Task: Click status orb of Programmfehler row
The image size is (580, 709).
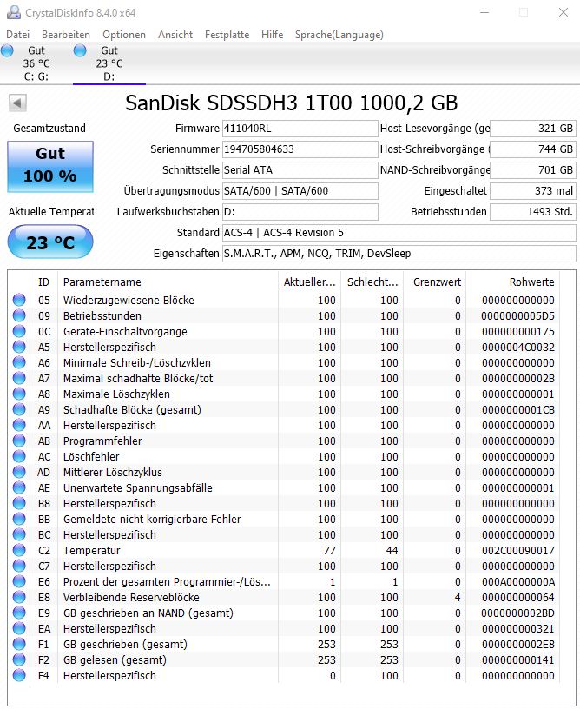Action: coord(19,441)
